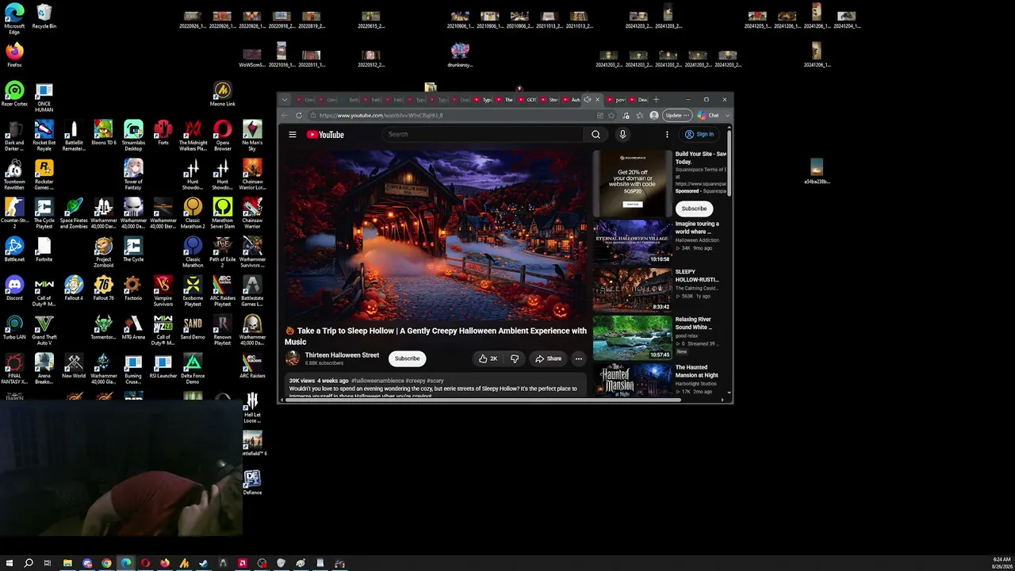Open Relaxing River Sound suggested thumbnail

click(x=632, y=338)
